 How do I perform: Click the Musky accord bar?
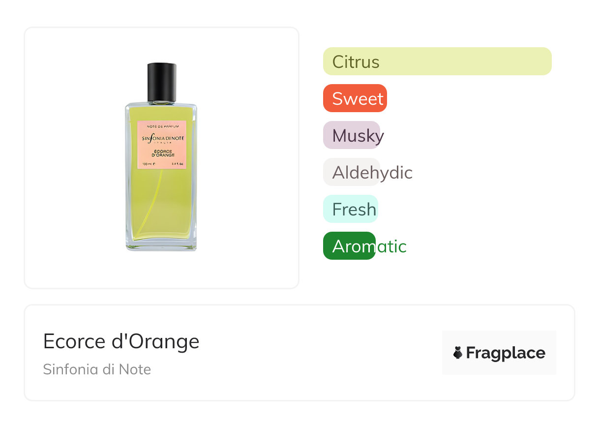pyautogui.click(x=352, y=135)
